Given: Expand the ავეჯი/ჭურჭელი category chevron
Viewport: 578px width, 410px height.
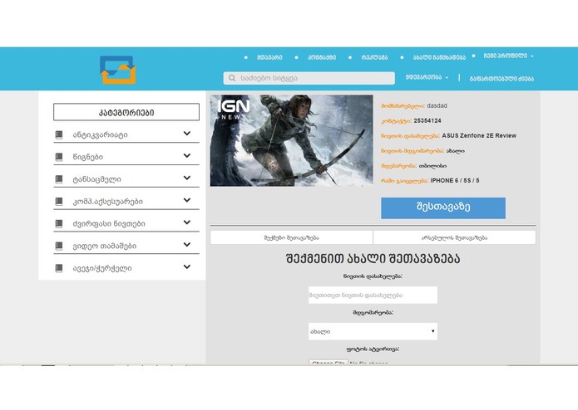Looking at the screenshot, I should tap(187, 266).
